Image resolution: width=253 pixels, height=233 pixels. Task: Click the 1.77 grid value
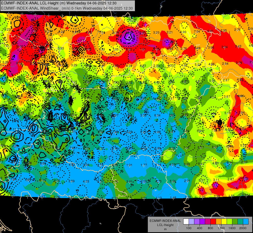144,165
